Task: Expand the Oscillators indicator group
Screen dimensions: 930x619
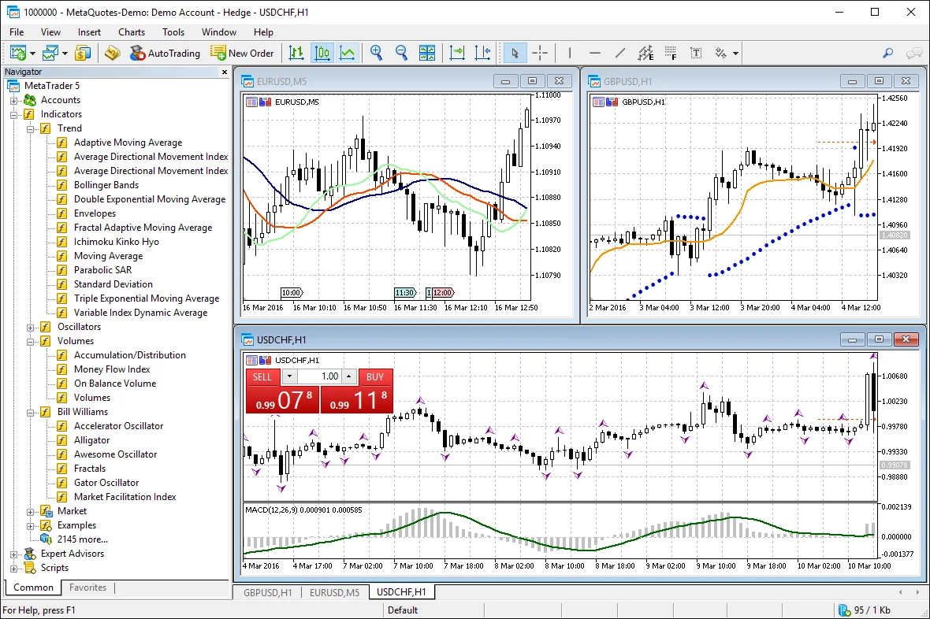Action: click(x=32, y=326)
